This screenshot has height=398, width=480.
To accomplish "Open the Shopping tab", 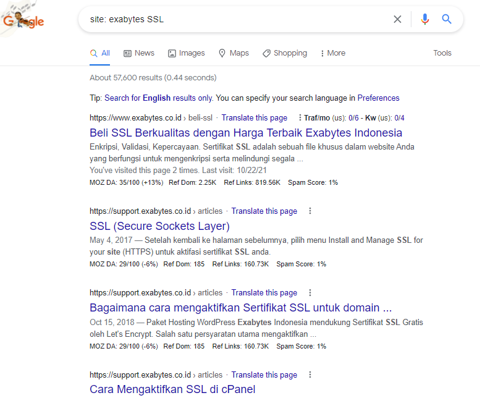I will 285,53.
